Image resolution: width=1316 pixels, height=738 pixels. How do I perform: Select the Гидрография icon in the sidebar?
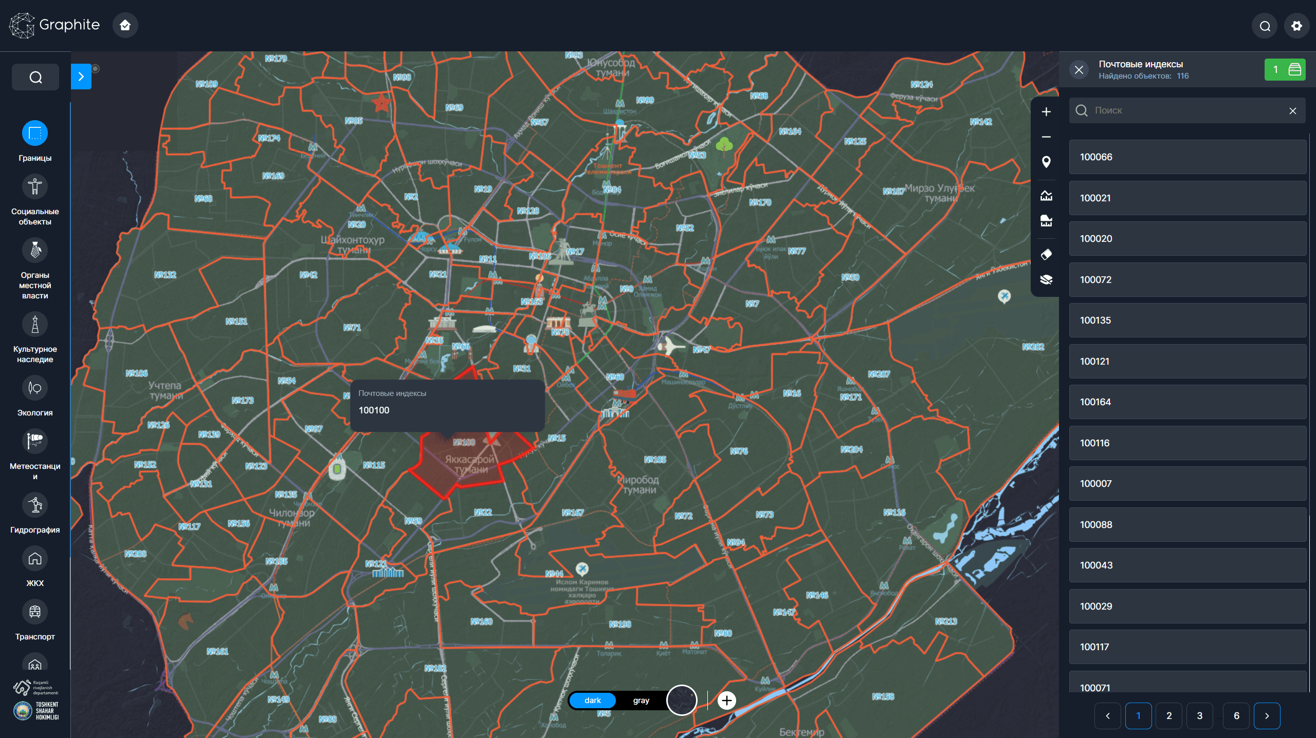34,505
